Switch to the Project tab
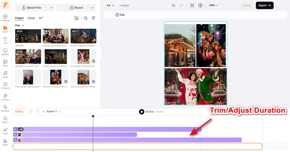This screenshot has height=152, width=290. click(19, 18)
